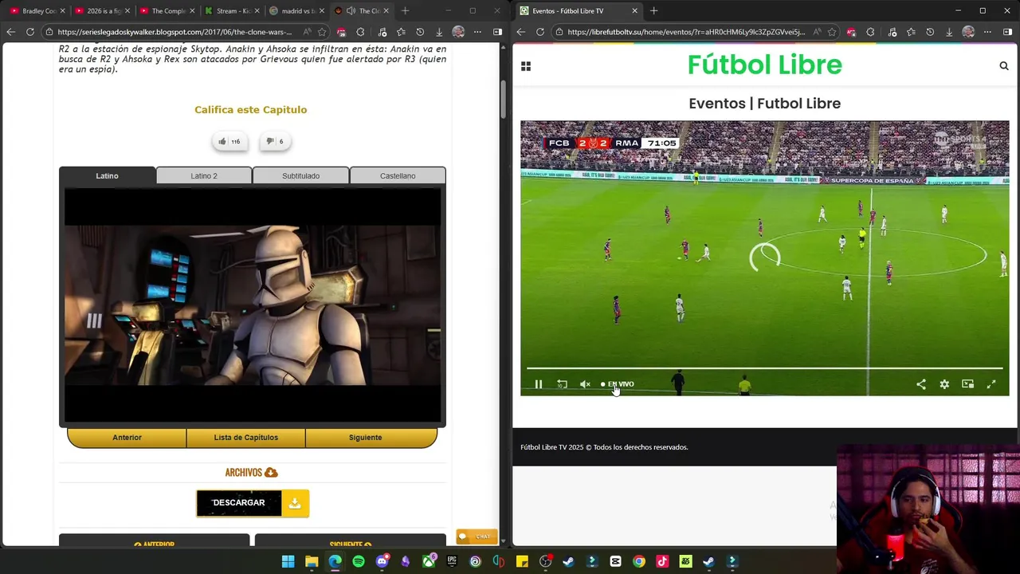Viewport: 1020px width, 574px height.
Task: Open a new tab in left browser
Action: click(x=405, y=11)
